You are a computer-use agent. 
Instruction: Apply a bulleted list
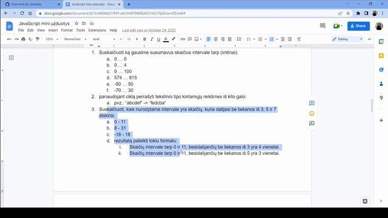click(260, 39)
